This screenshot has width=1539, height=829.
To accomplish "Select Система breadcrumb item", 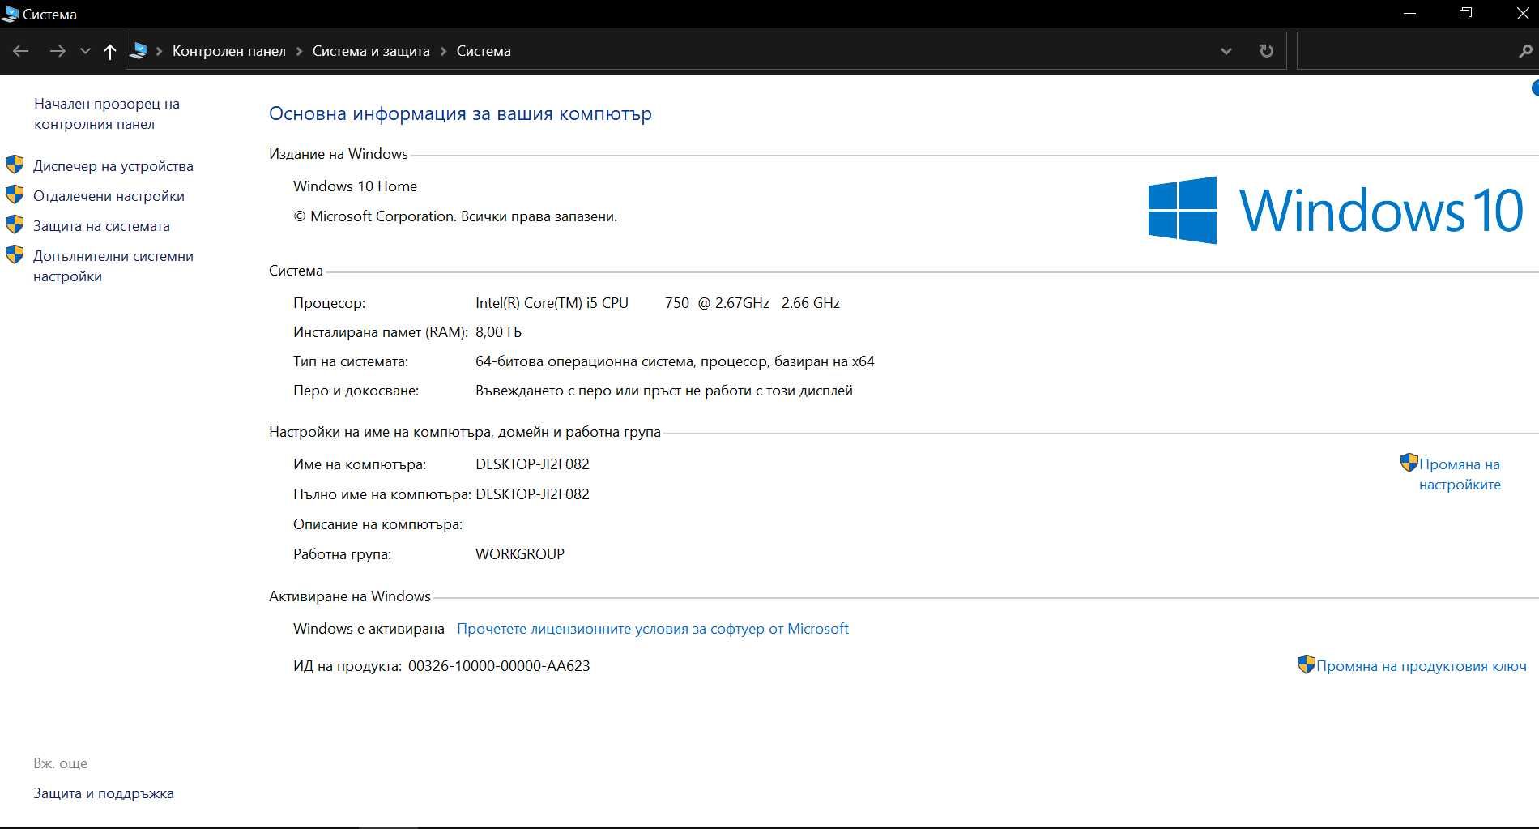I will click(x=484, y=51).
